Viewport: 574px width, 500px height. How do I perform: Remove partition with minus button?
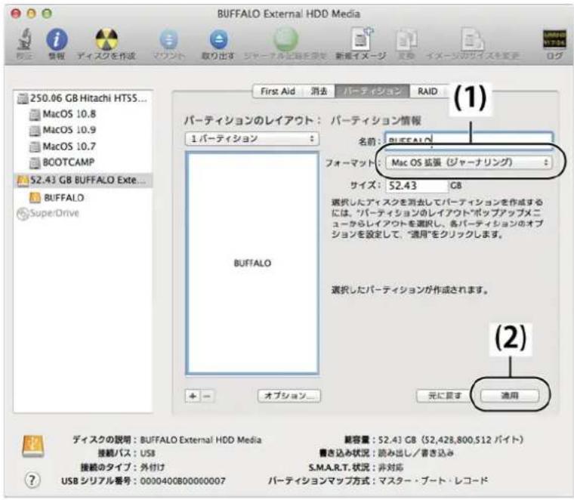pyautogui.click(x=207, y=396)
